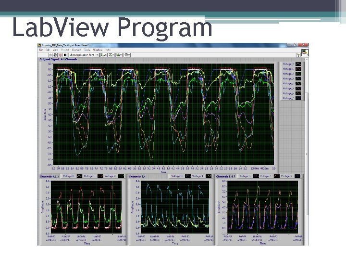Click the red Abort Execution button
346x260 pixels.
pyautogui.click(x=60, y=55)
